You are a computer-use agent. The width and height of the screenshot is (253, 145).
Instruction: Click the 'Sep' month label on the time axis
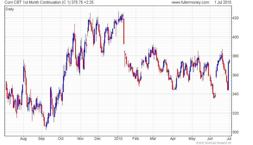[41, 139]
